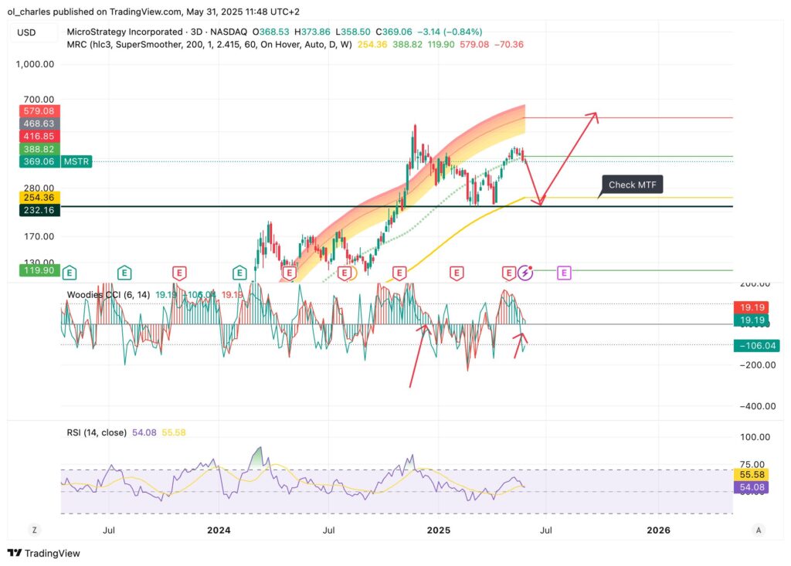791x566 pixels.
Task: Click the MSTR price tag label
Action: pos(77,161)
